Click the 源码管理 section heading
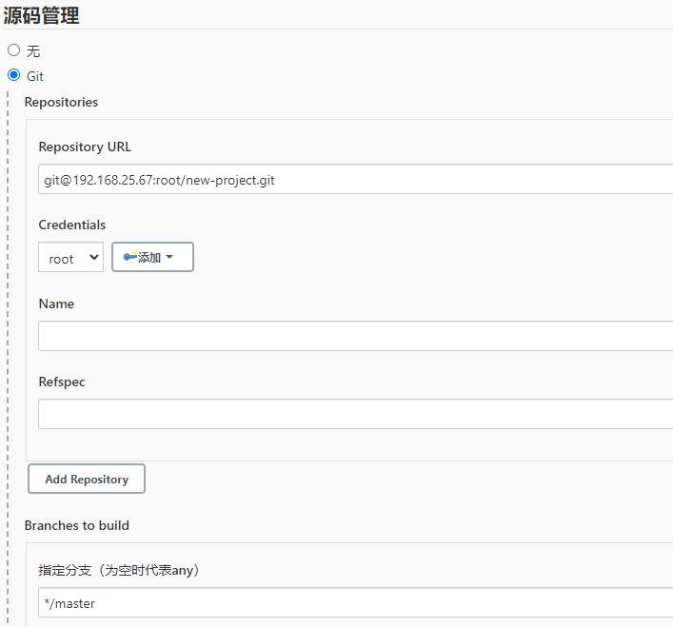Screen dimensions: 673x627 pyautogui.click(x=41, y=16)
